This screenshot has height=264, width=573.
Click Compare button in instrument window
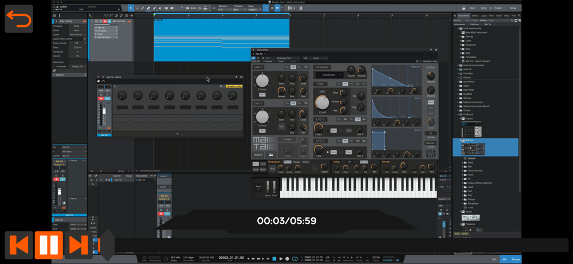pos(268,61)
